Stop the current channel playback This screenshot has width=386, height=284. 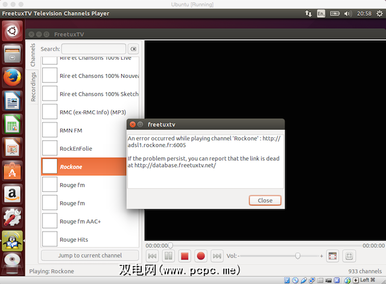tap(185, 256)
